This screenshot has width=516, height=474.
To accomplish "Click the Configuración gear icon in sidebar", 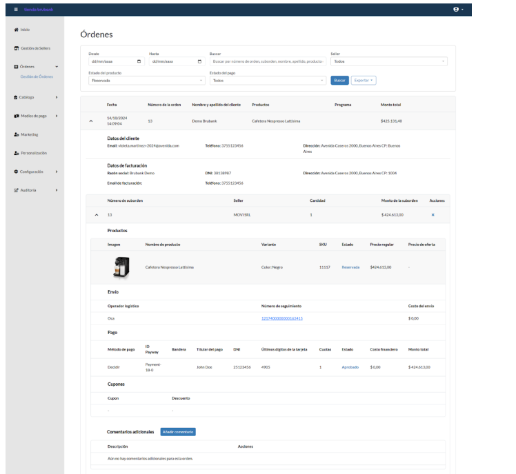I will (16, 171).
